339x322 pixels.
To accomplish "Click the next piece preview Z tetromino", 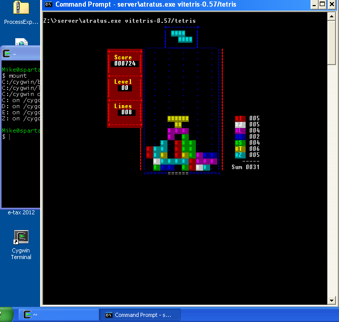I will point(182,37).
